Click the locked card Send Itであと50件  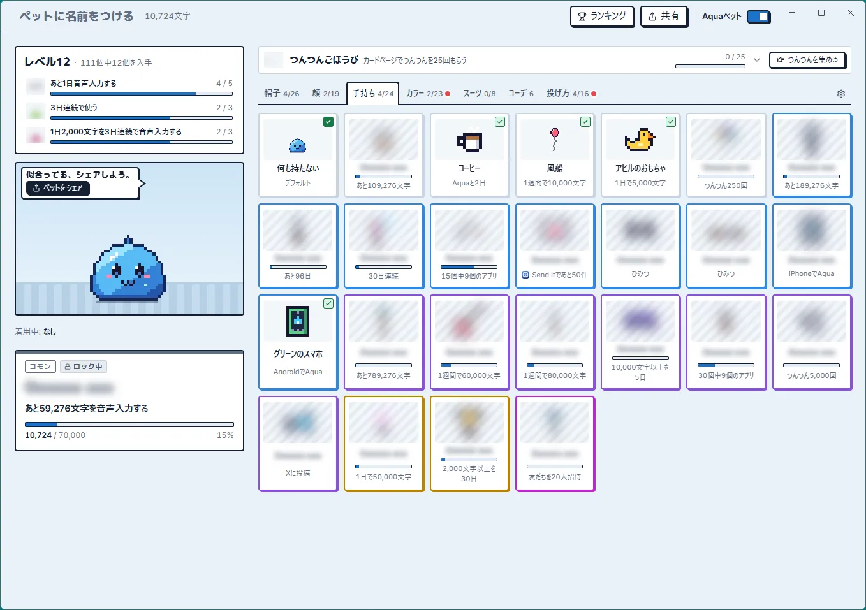coord(555,246)
